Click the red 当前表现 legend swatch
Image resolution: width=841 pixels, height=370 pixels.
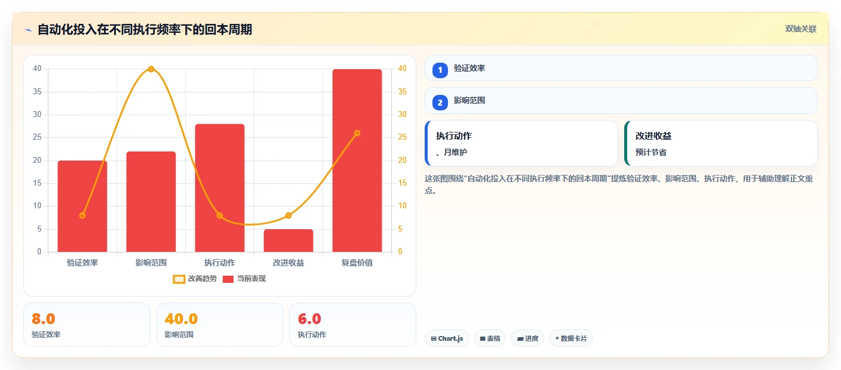pyautogui.click(x=228, y=279)
